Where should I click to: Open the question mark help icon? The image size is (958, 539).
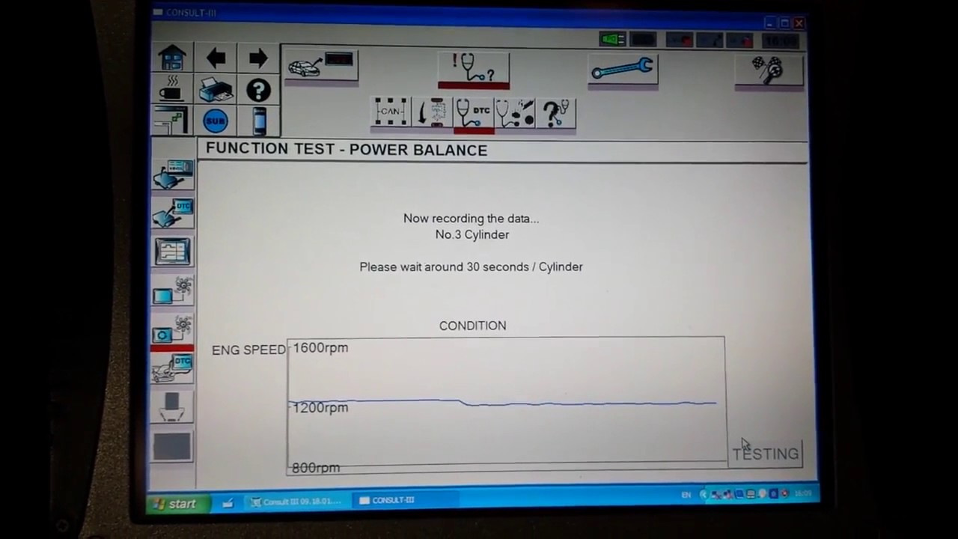pos(258,91)
